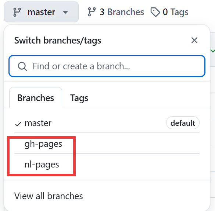Select the master branch in list
This screenshot has width=215, height=211.
tap(107, 123)
